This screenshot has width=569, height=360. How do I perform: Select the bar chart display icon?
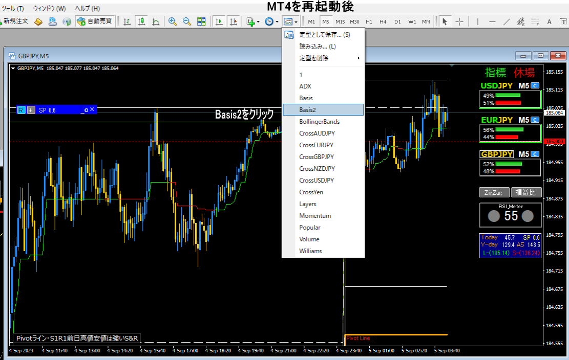pyautogui.click(x=127, y=21)
